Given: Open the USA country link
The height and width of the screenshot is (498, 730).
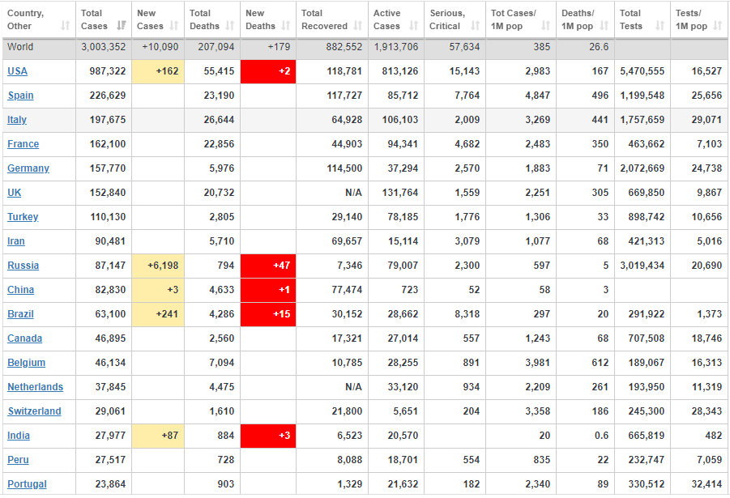Looking at the screenshot, I should pos(17,71).
